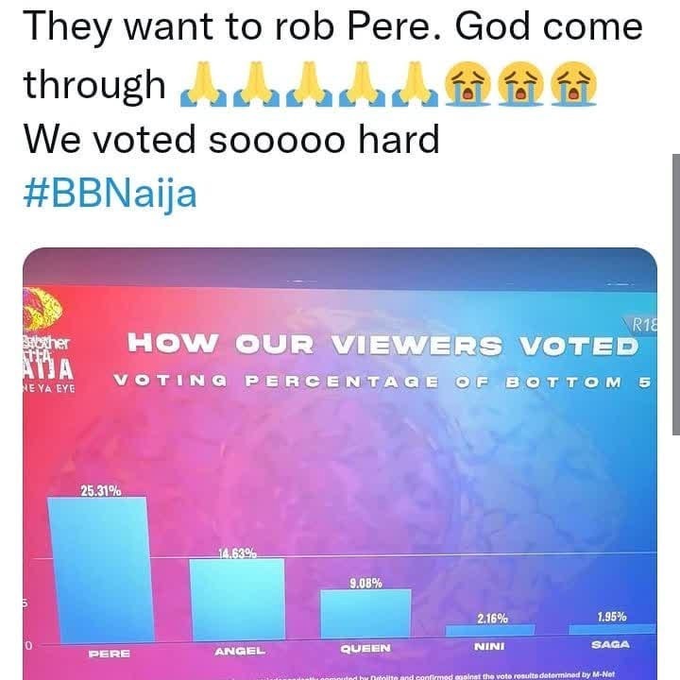The width and height of the screenshot is (680, 680).
Task: Click the first crying face emoji
Action: [467, 84]
